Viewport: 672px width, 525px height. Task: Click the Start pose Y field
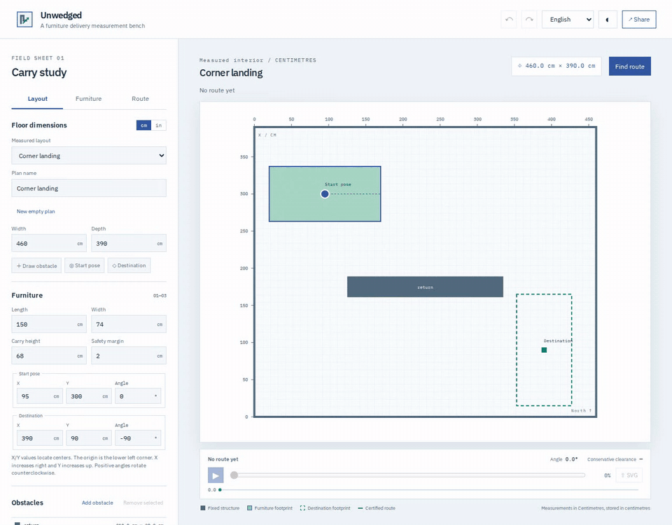[x=89, y=396]
